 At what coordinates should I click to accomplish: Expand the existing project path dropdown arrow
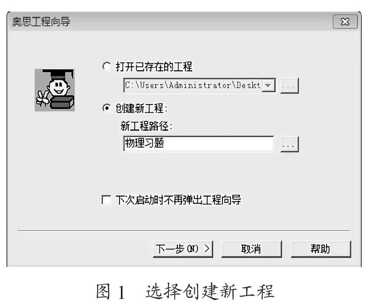[268, 86]
